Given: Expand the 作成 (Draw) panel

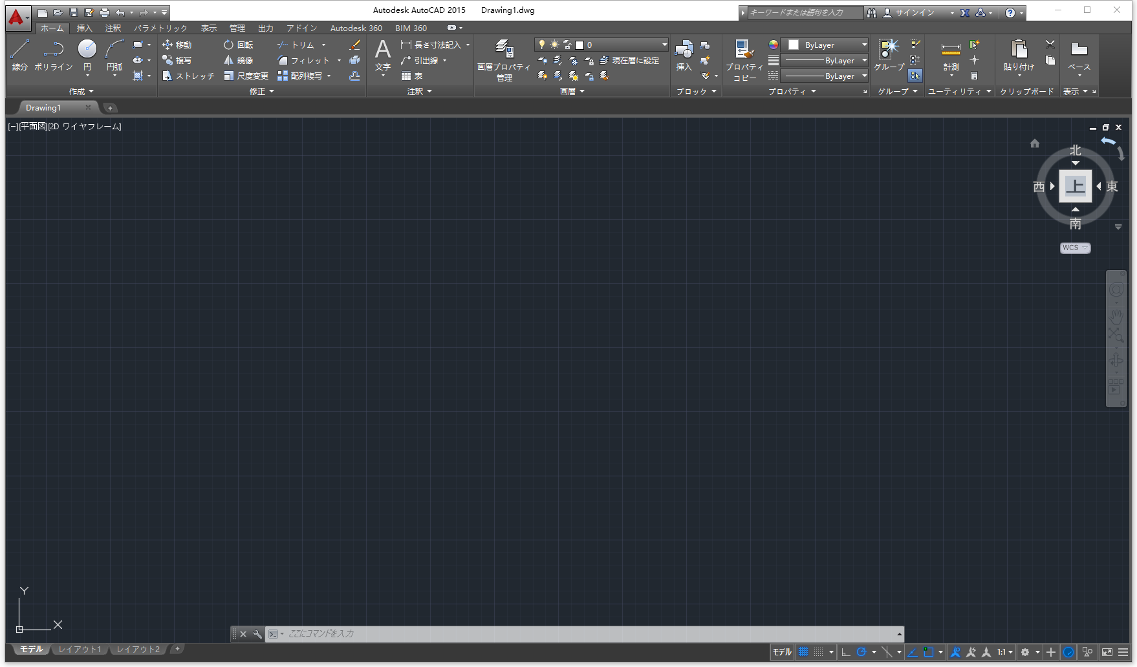Looking at the screenshot, I should 81,91.
